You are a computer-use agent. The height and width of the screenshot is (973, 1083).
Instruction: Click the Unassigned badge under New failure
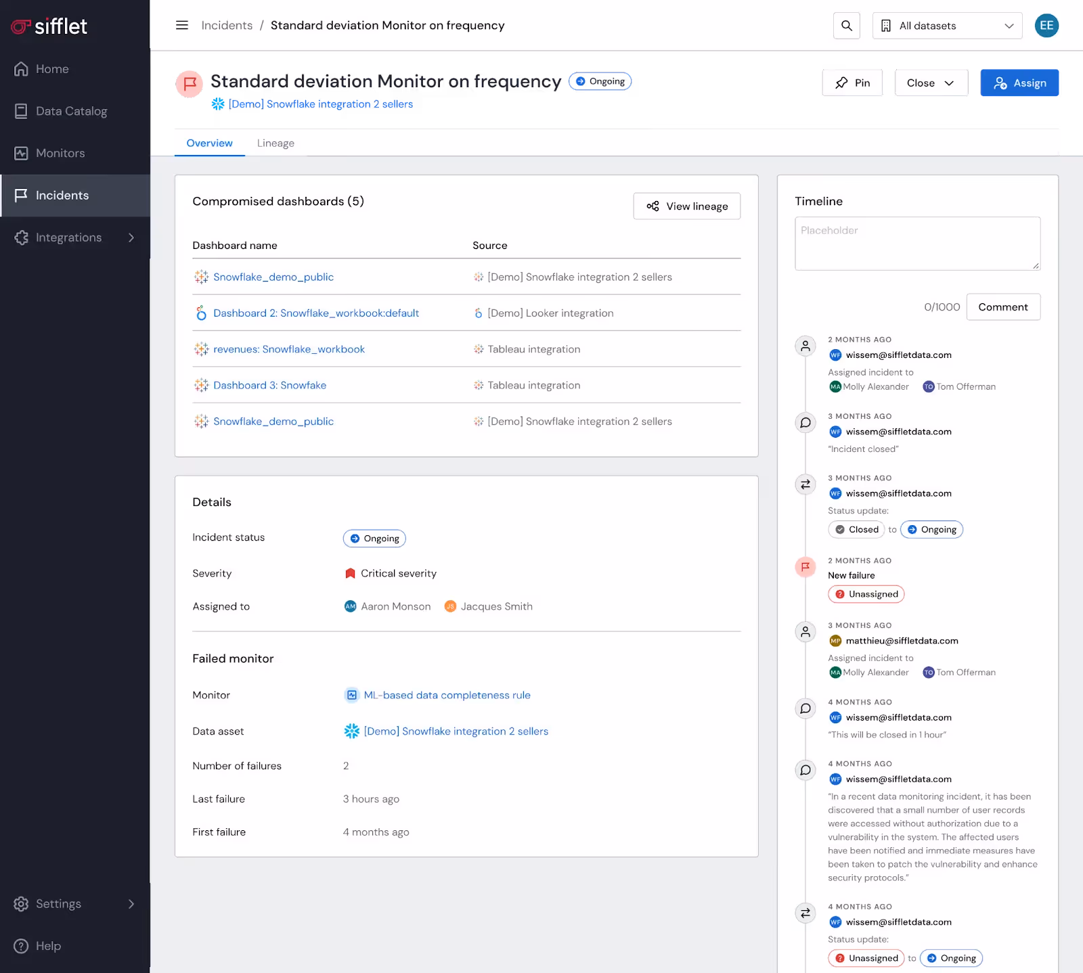pos(866,594)
